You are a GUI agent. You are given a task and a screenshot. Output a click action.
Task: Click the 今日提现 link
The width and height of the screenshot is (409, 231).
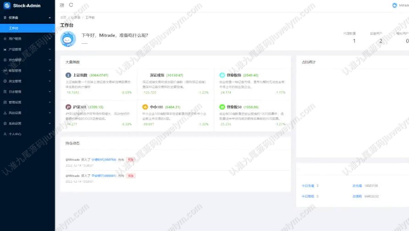point(308,196)
